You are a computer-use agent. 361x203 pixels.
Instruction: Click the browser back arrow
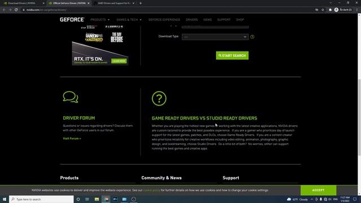(4, 10)
